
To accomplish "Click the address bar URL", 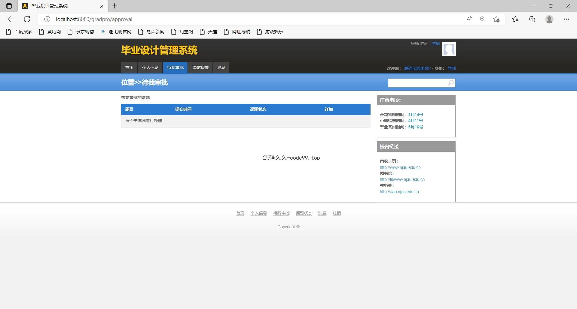I will 94,19.
